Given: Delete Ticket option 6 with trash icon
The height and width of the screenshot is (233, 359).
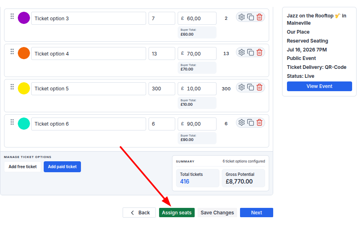Looking at the screenshot, I should coord(259,123).
